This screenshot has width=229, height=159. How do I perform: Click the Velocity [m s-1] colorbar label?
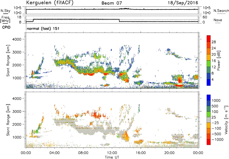coord(226,120)
